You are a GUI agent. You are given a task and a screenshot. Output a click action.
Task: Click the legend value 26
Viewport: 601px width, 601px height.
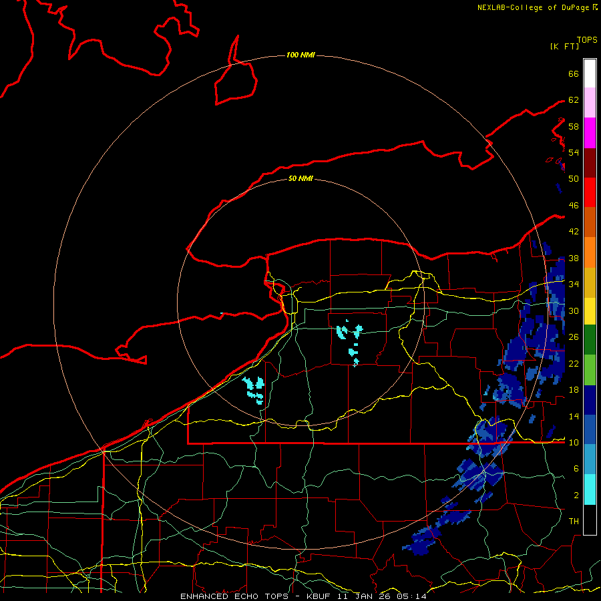point(574,337)
